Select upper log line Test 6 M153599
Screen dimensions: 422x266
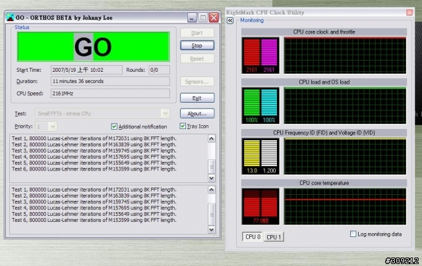(94, 169)
